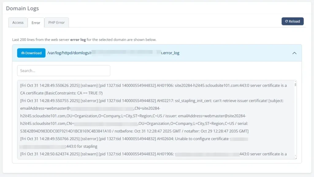Click inside the Search field
The image size is (314, 177).
pos(63,70)
